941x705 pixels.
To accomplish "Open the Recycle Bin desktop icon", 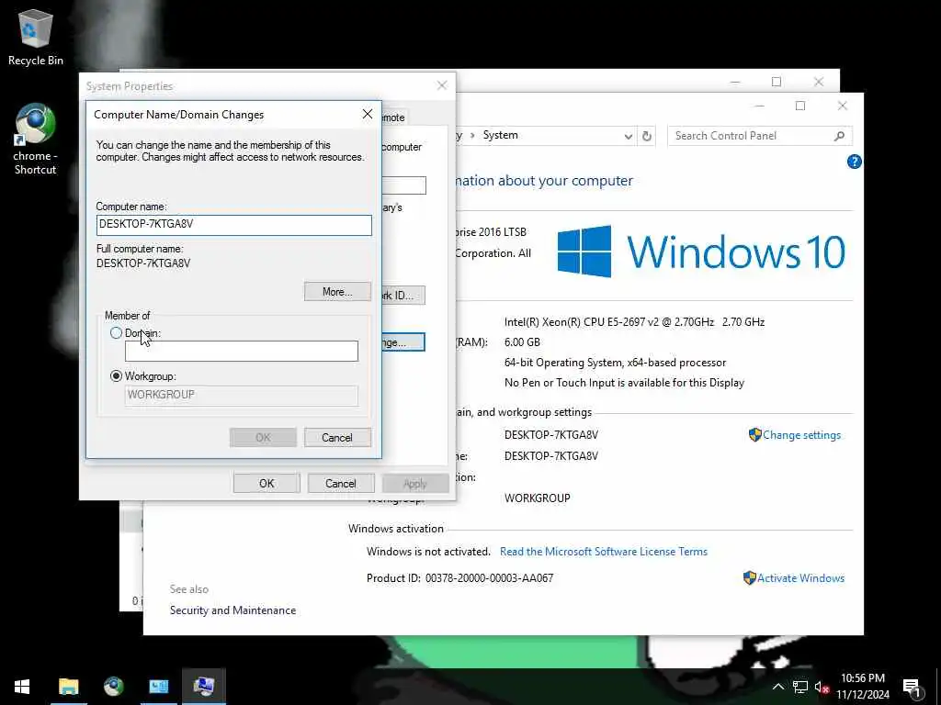I will click(x=36, y=37).
